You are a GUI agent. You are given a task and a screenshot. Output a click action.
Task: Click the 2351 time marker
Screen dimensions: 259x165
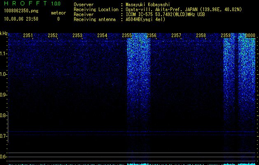point(28,35)
